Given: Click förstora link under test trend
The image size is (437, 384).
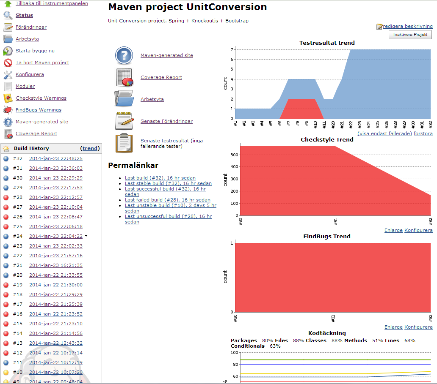Looking at the screenshot, I should [x=423, y=133].
